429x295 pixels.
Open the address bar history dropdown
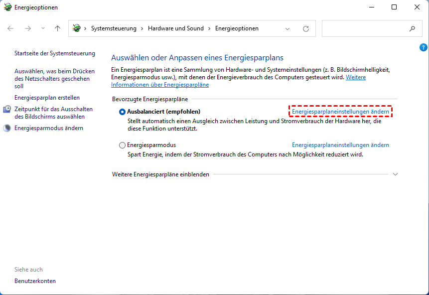coord(287,29)
